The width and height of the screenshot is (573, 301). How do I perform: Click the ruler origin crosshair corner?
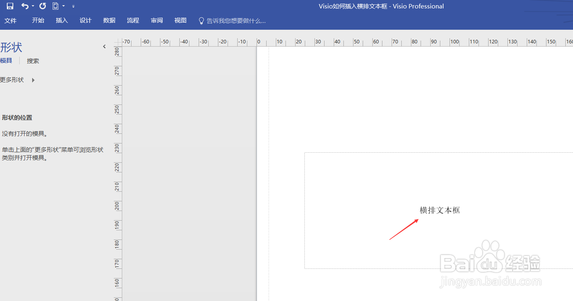[x=118, y=42]
